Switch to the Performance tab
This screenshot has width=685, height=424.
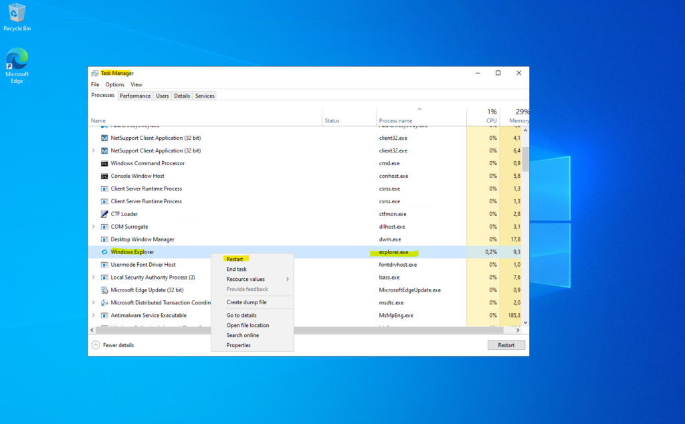pyautogui.click(x=135, y=96)
